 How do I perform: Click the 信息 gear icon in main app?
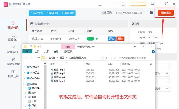(133, 23)
